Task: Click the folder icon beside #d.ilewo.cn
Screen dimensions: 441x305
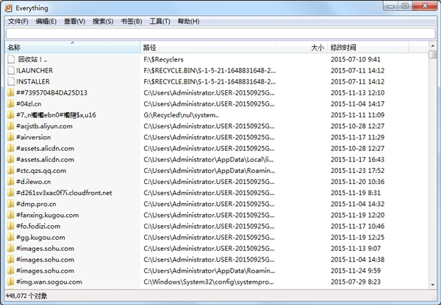Action: [x=10, y=181]
